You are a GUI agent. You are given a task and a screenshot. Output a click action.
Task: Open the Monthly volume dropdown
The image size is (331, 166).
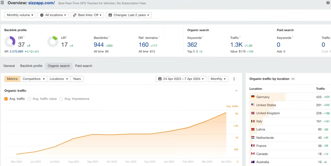click(20, 15)
